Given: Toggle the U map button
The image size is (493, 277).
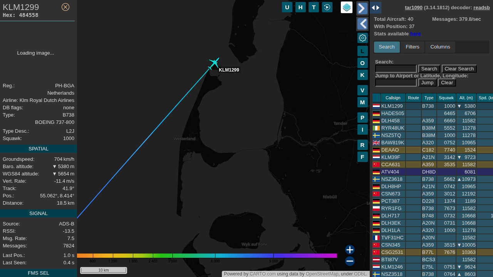Looking at the screenshot, I should [x=287, y=7].
